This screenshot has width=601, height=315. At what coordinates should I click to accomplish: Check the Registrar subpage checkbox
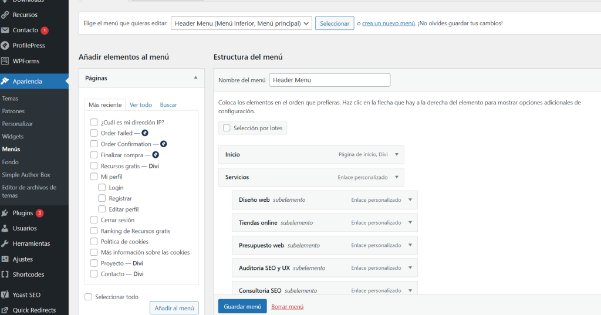tap(102, 198)
